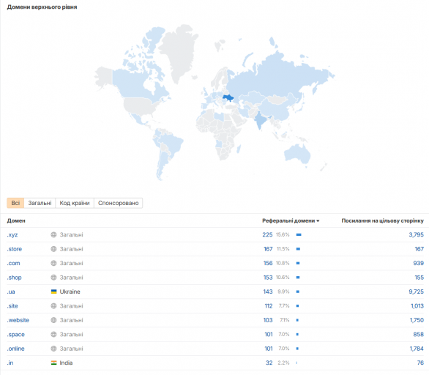Click referring domains count 156
This screenshot has height=375, width=429.
[268, 264]
